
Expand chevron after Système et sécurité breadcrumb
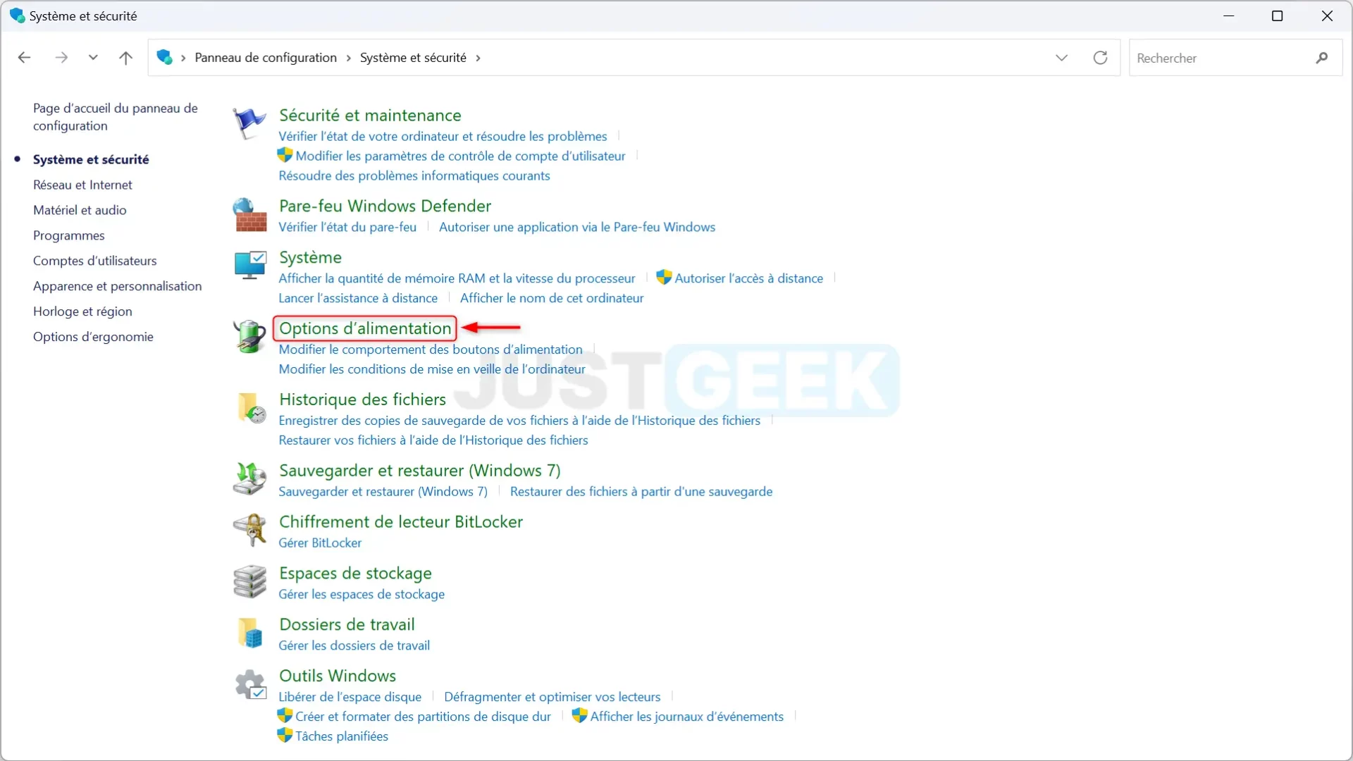(478, 58)
